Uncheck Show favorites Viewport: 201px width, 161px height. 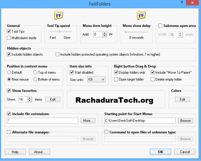coord(9,91)
